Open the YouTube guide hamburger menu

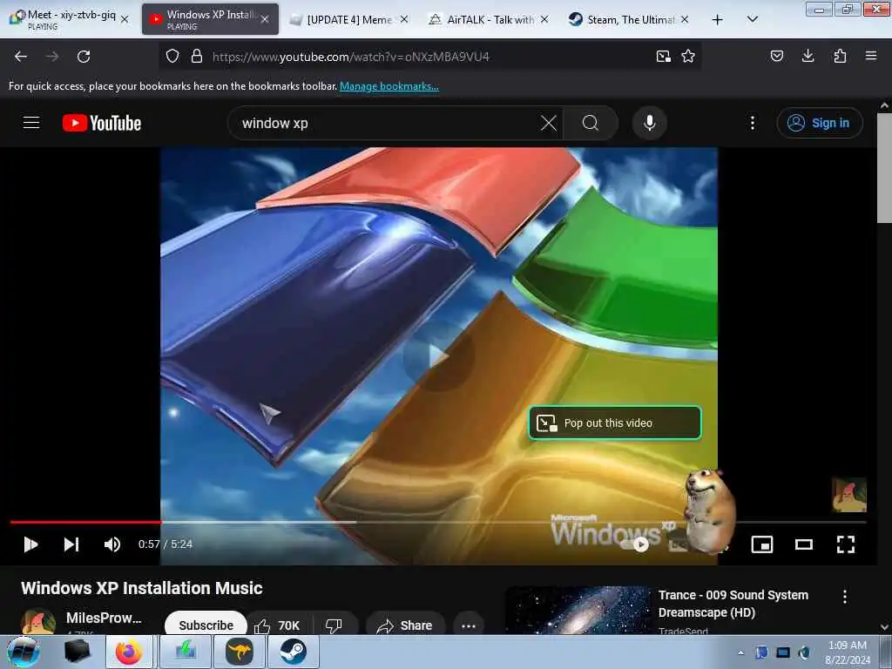[x=31, y=123]
